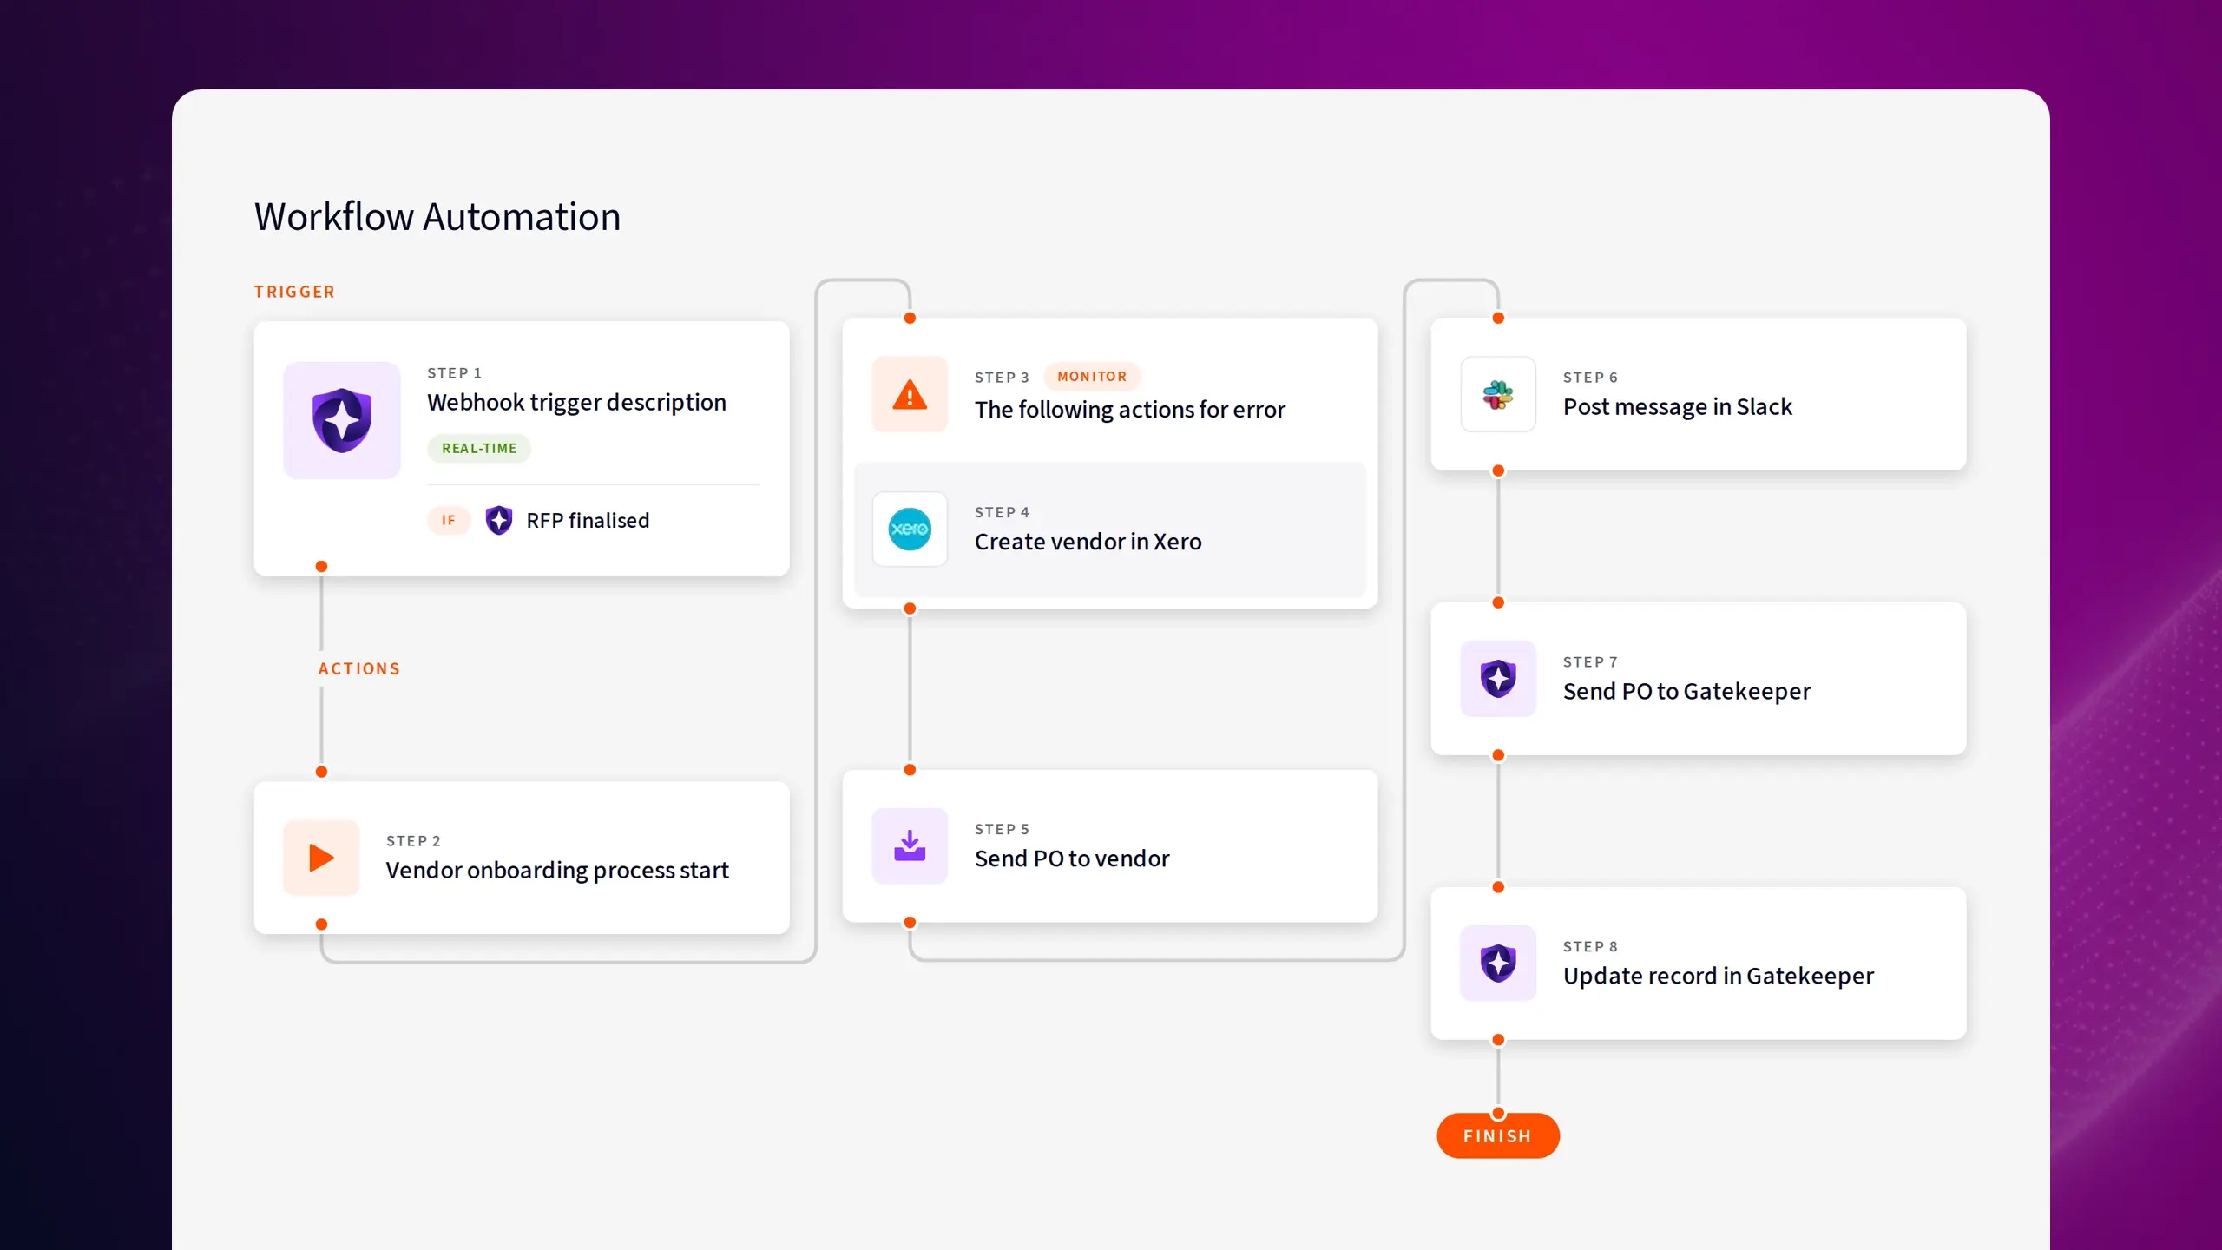Select the RFP finalised condition text

click(588, 520)
